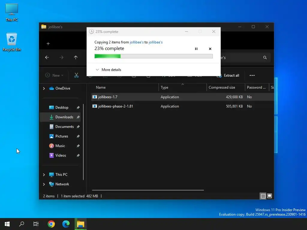Open the New dropdown menu
307x230 pixels.
point(55,75)
